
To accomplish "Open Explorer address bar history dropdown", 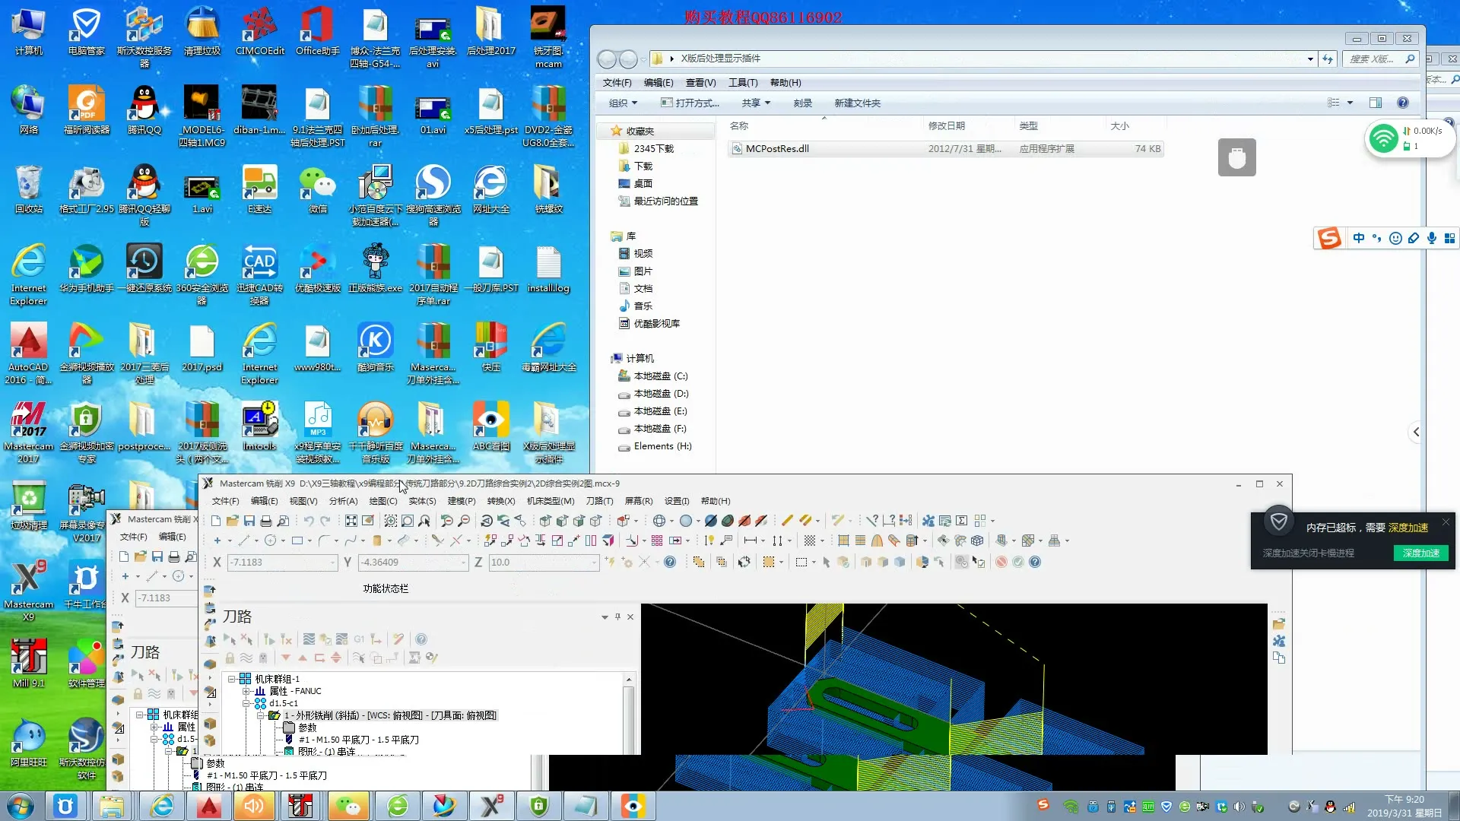I will (x=1310, y=59).
